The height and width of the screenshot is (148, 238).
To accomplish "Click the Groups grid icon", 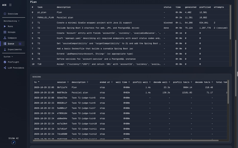I will point(5,32).
